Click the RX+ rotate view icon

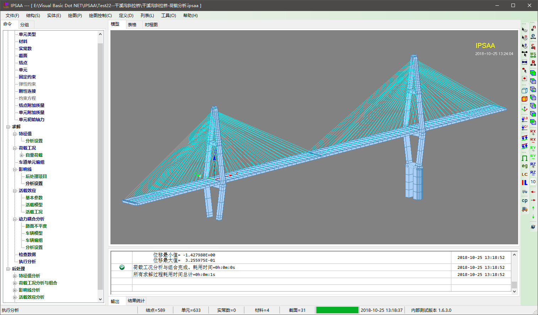click(533, 132)
